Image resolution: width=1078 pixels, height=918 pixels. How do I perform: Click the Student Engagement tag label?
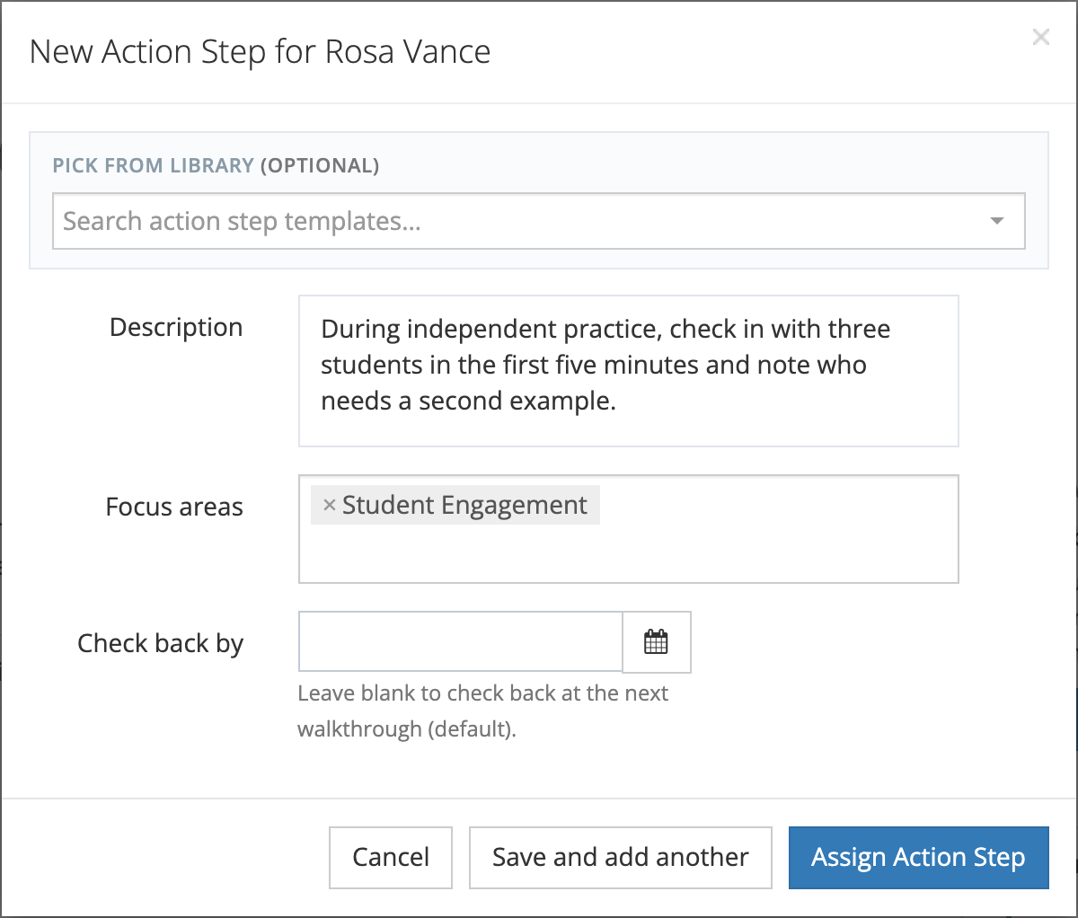(464, 505)
